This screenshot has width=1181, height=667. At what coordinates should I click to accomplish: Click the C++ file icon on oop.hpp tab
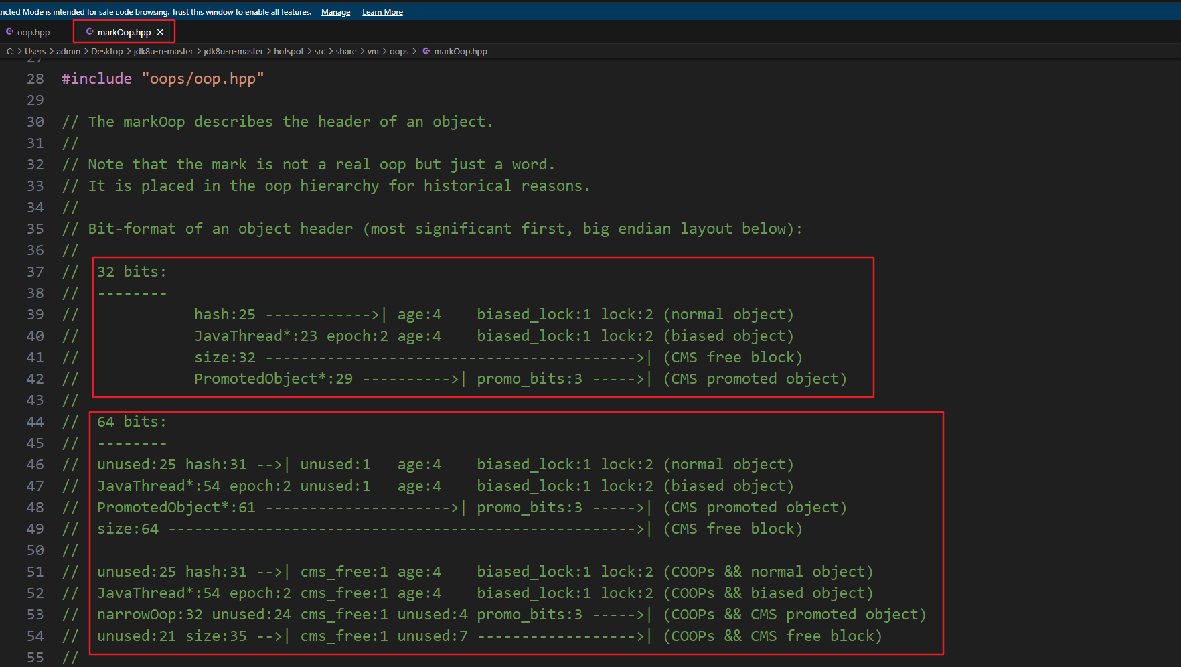click(x=10, y=31)
